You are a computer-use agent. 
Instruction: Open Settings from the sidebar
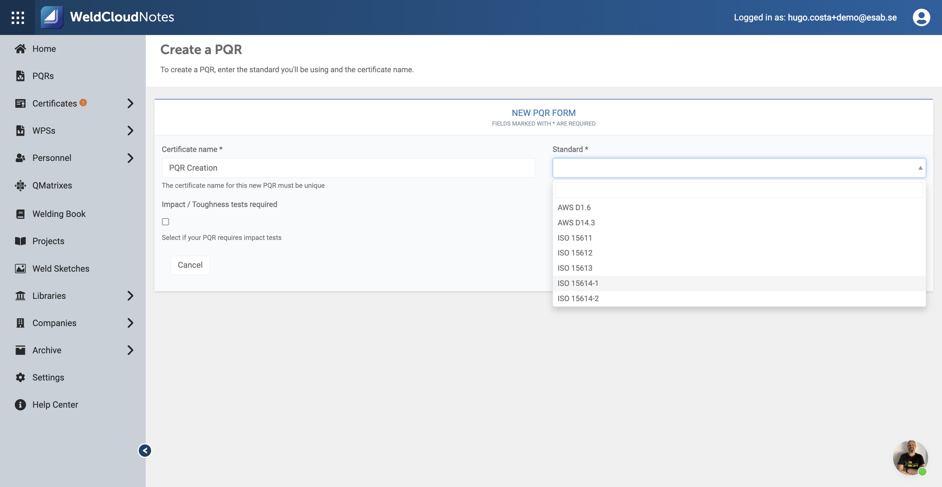[x=48, y=377]
